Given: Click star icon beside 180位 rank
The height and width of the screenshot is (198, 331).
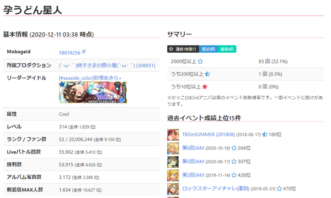Looking at the screenshot, I should pyautogui.click(x=265, y=134).
